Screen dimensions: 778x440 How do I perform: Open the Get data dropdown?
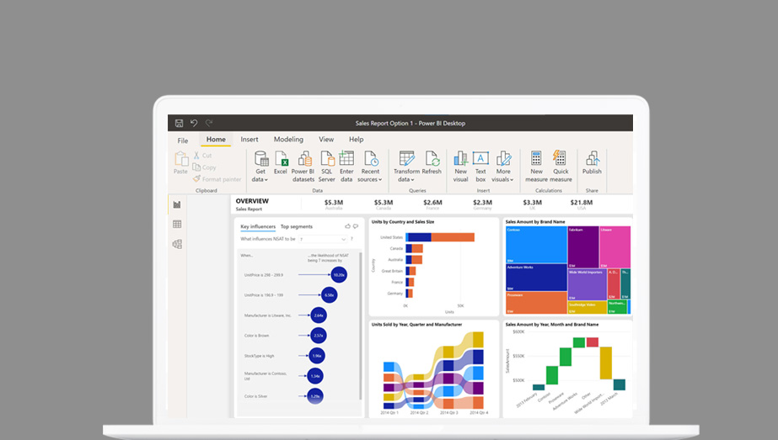tap(260, 167)
